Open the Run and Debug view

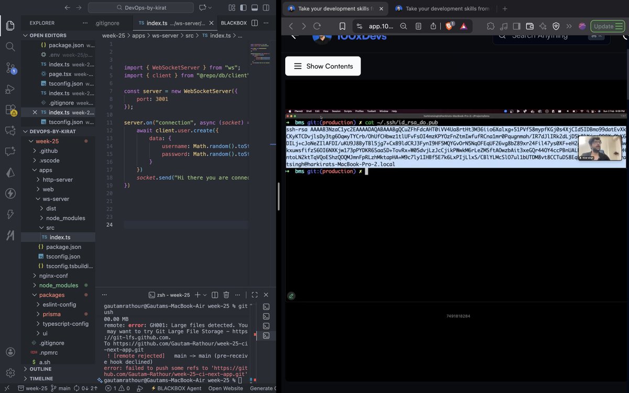[10, 89]
